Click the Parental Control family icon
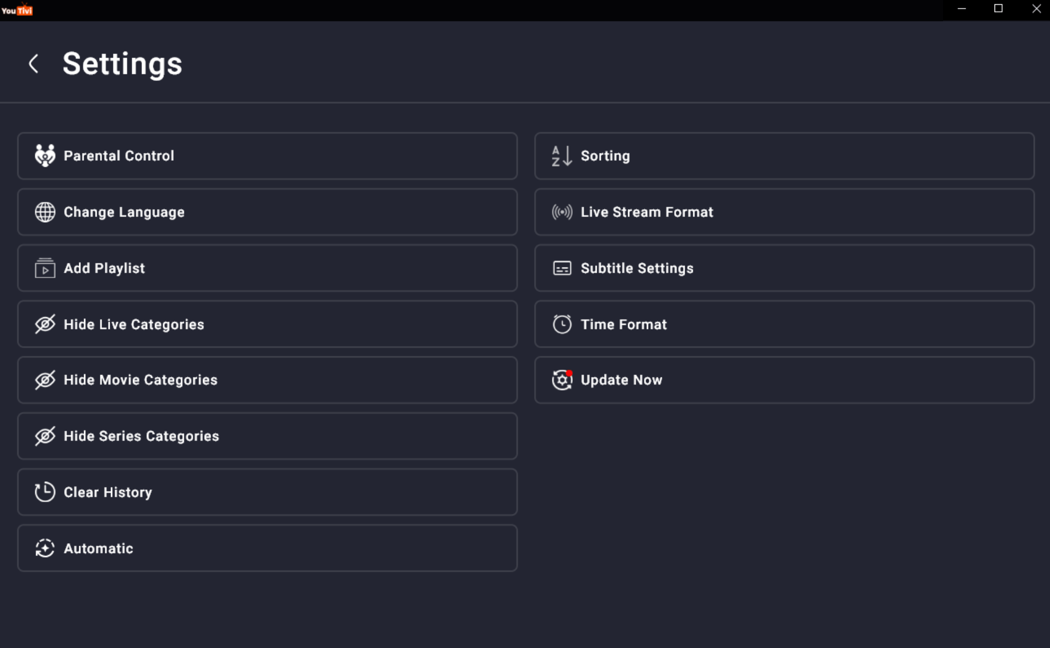Screen dimensions: 1050x648 pos(45,156)
